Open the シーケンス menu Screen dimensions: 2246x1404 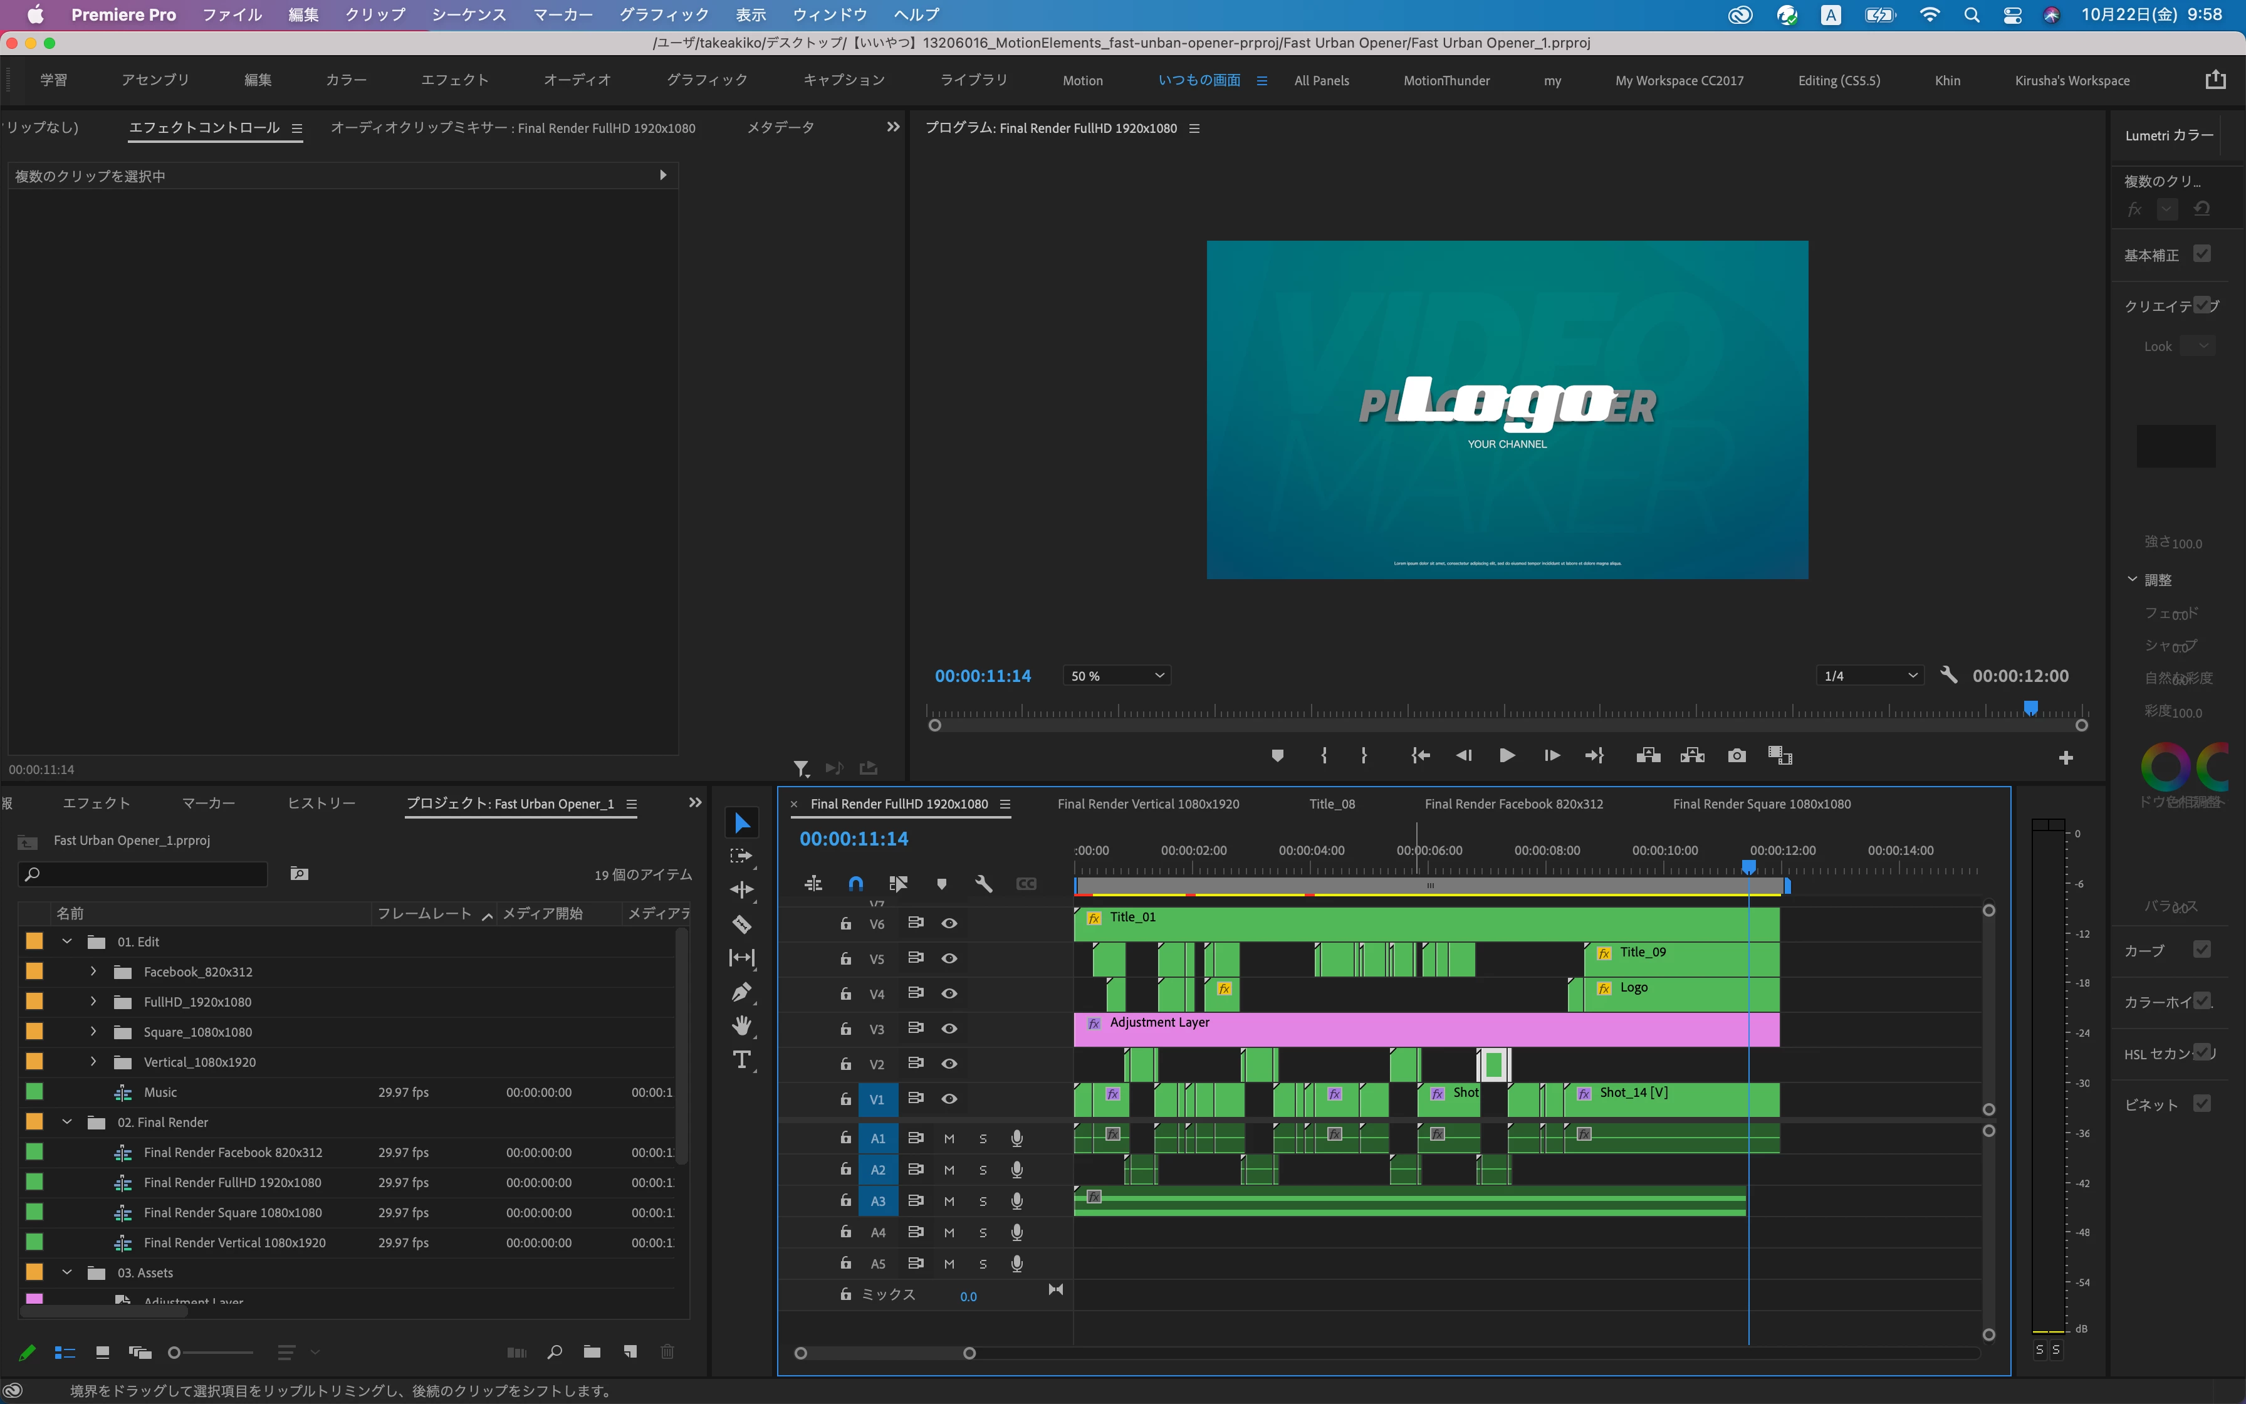click(469, 15)
